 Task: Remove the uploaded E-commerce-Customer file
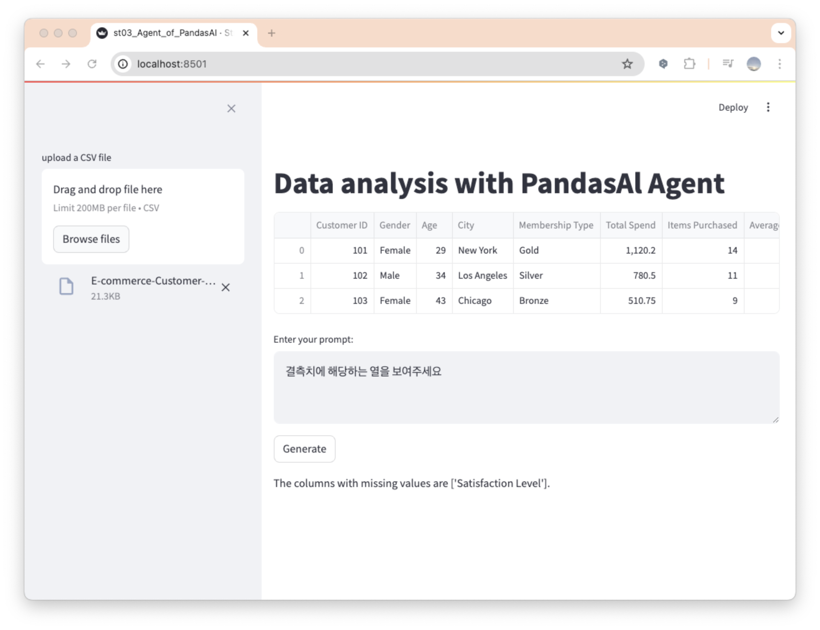(225, 288)
